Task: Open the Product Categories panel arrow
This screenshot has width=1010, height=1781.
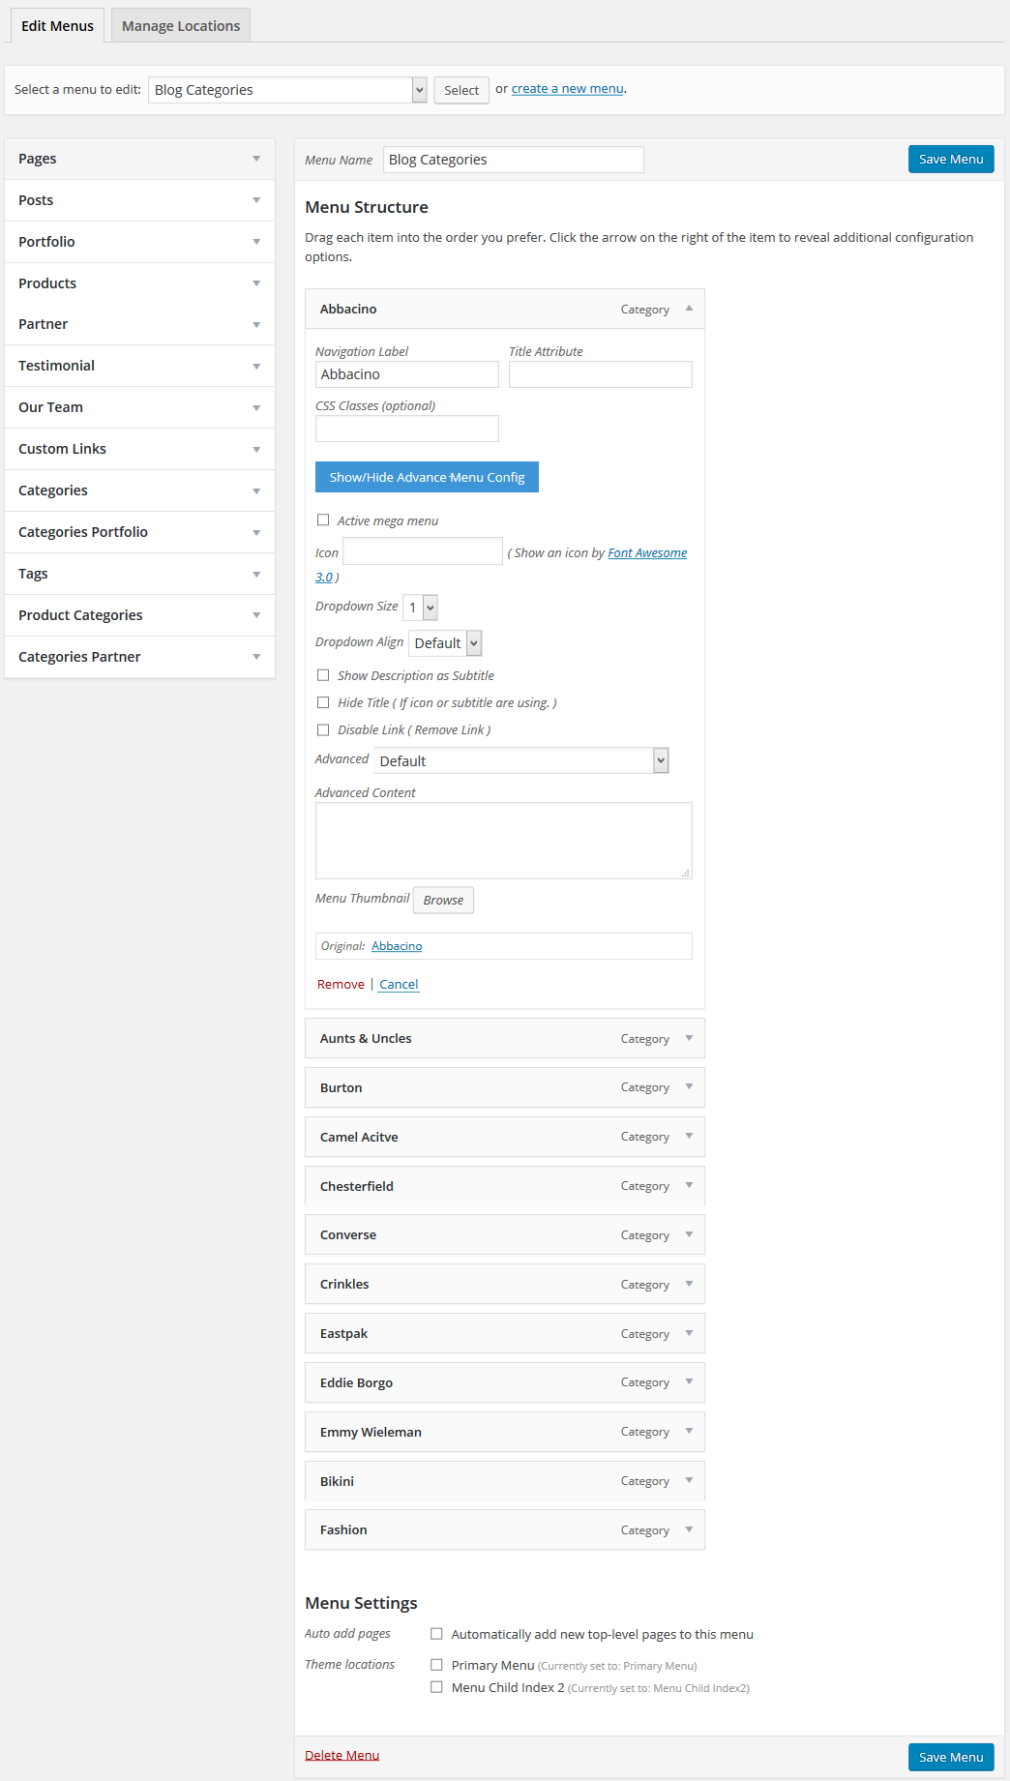Action: (256, 615)
